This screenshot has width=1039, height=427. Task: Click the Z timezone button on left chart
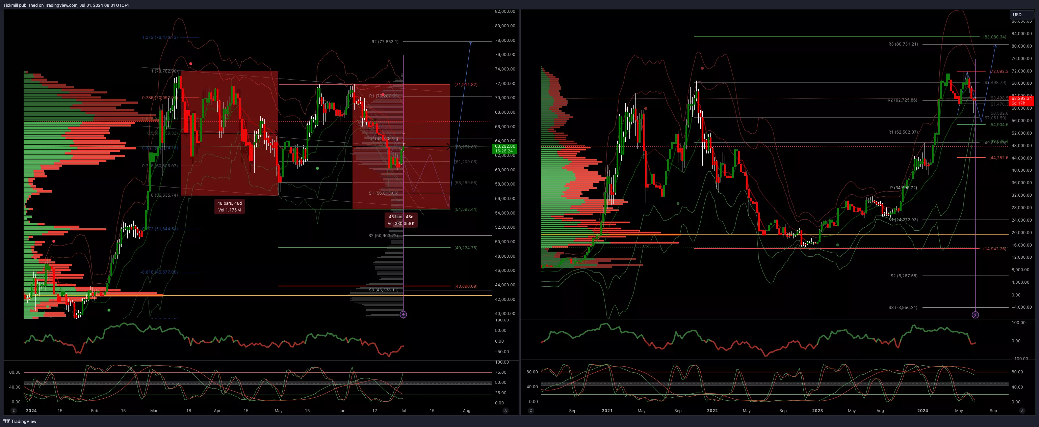coord(14,410)
